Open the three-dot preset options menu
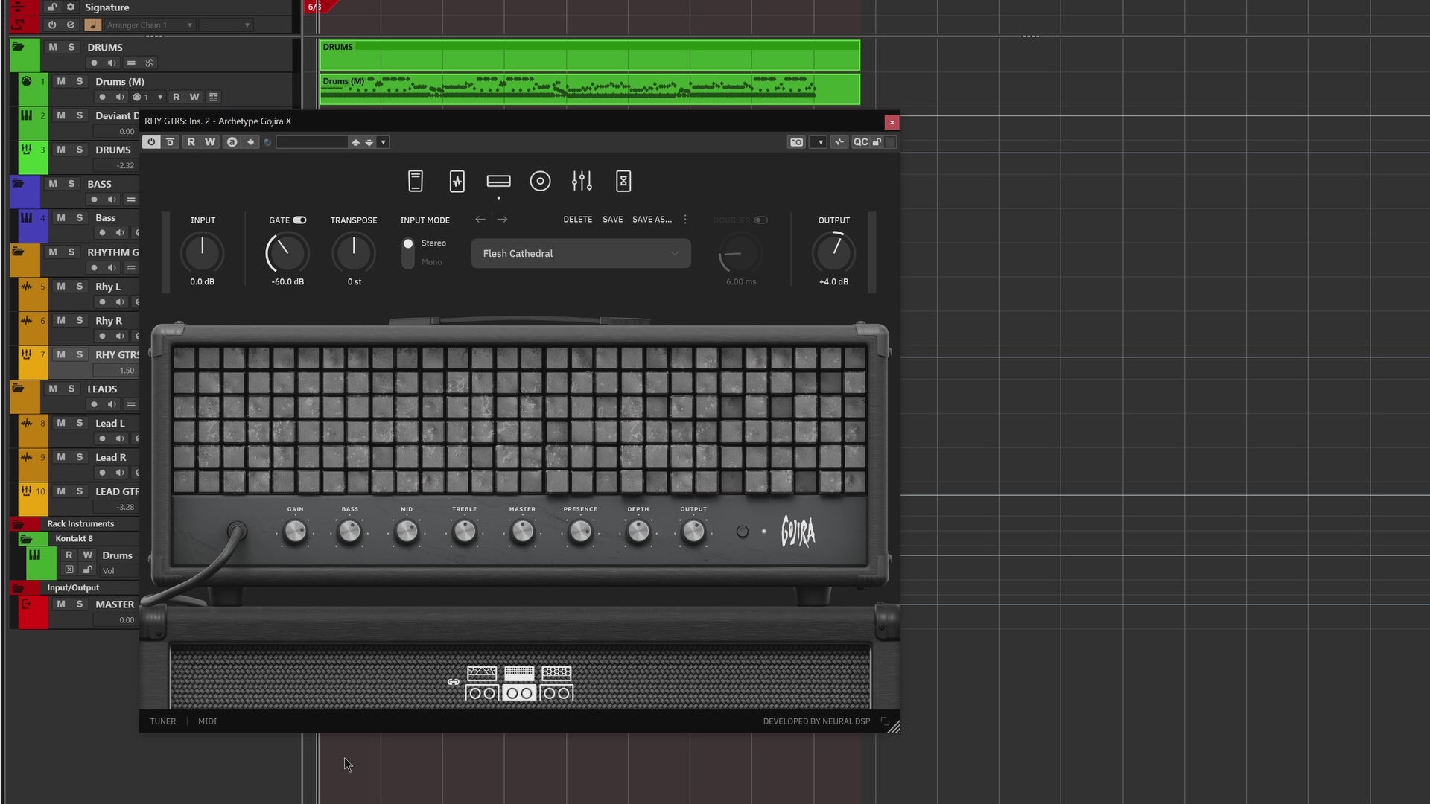 point(685,220)
